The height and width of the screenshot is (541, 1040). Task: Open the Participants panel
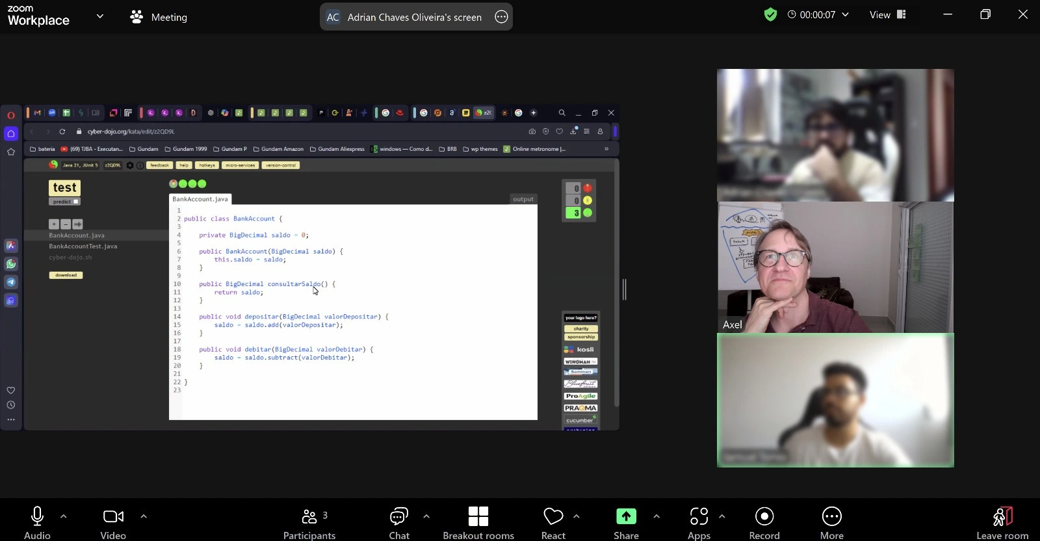click(x=309, y=517)
